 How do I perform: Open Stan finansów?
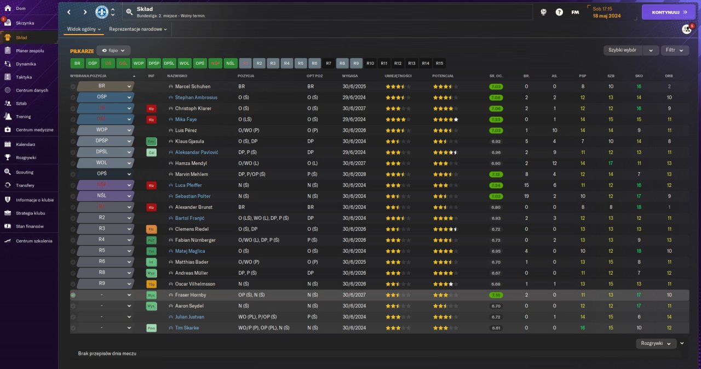coord(28,226)
